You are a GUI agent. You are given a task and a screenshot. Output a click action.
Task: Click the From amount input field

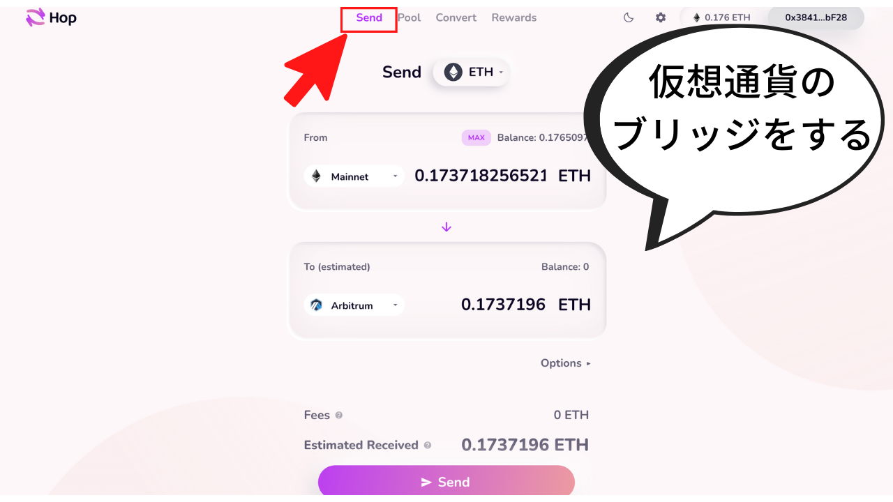click(x=480, y=176)
